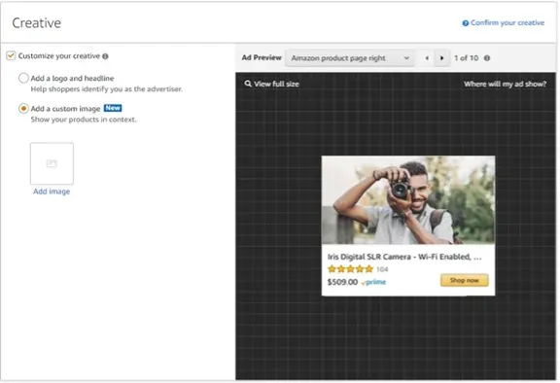Screen dimensions: 560x383
Task: Click the $509.00 price in the ad
Action: [342, 282]
